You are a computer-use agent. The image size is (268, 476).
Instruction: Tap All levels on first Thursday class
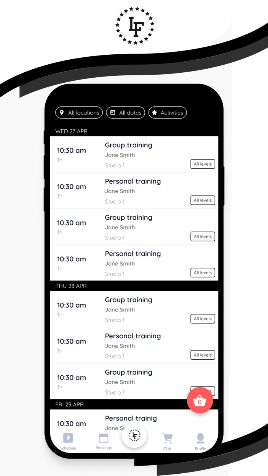[x=203, y=319]
